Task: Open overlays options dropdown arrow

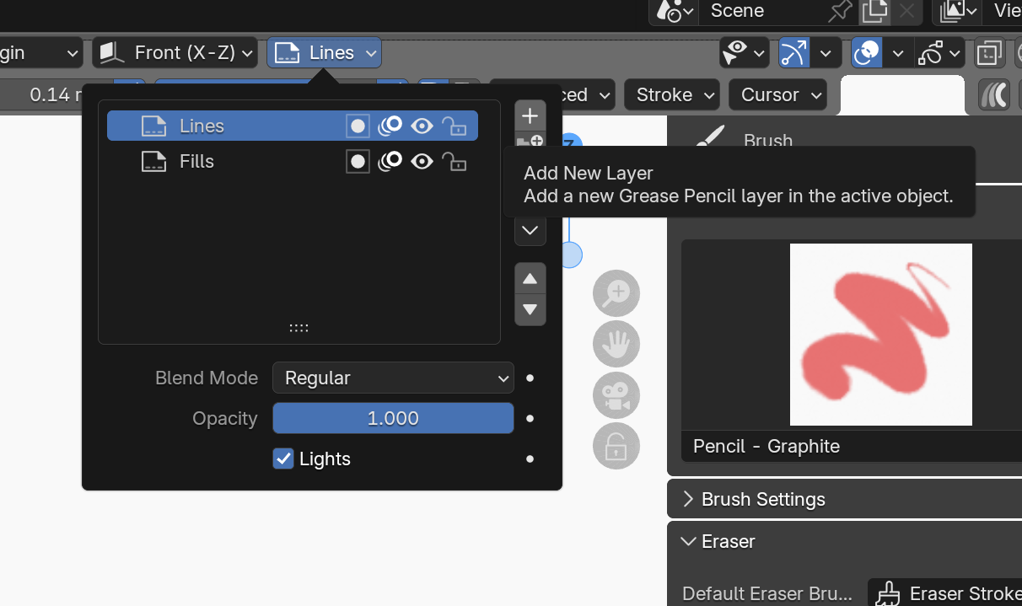Action: (x=899, y=53)
